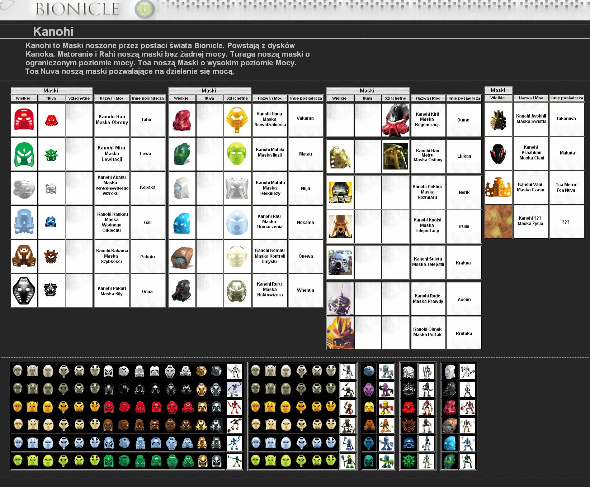Open Iruini's Kualsi mask photo
The image size is (590, 487).
click(340, 226)
